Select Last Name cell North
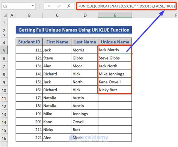 click(85, 82)
